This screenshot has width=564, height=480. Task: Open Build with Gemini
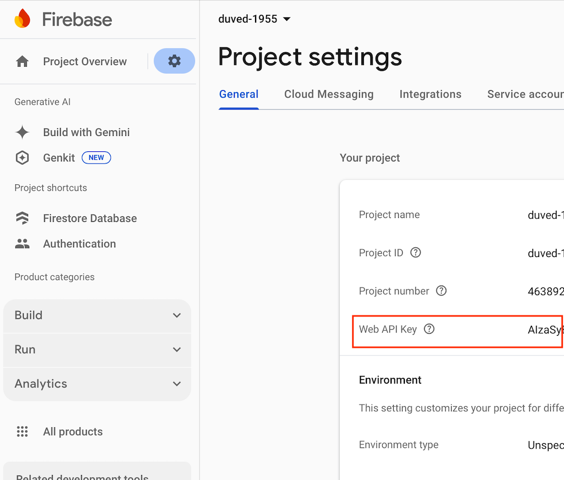coord(86,132)
